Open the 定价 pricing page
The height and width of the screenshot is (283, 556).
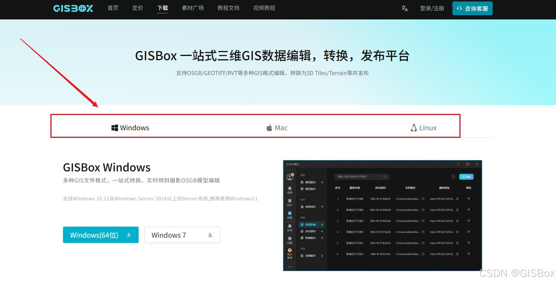pyautogui.click(x=138, y=8)
